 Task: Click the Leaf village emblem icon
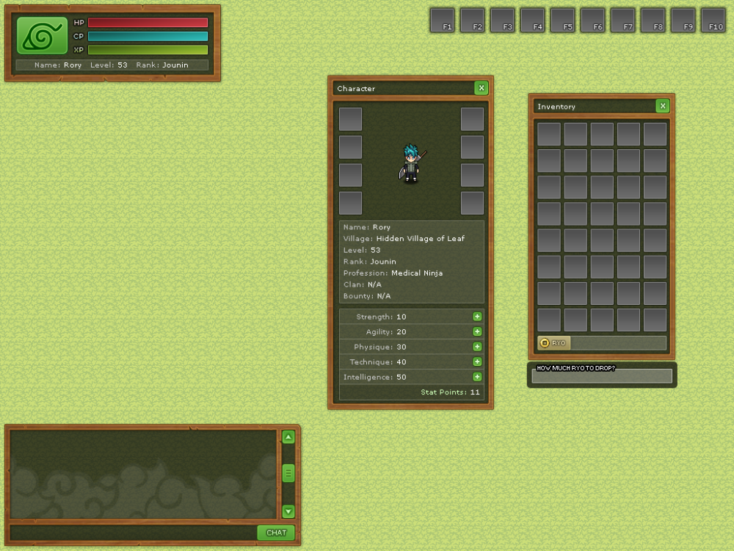click(x=42, y=36)
